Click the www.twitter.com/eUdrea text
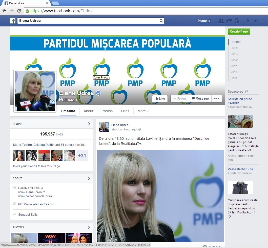The image size is (268, 248). pyautogui.click(x=35, y=196)
